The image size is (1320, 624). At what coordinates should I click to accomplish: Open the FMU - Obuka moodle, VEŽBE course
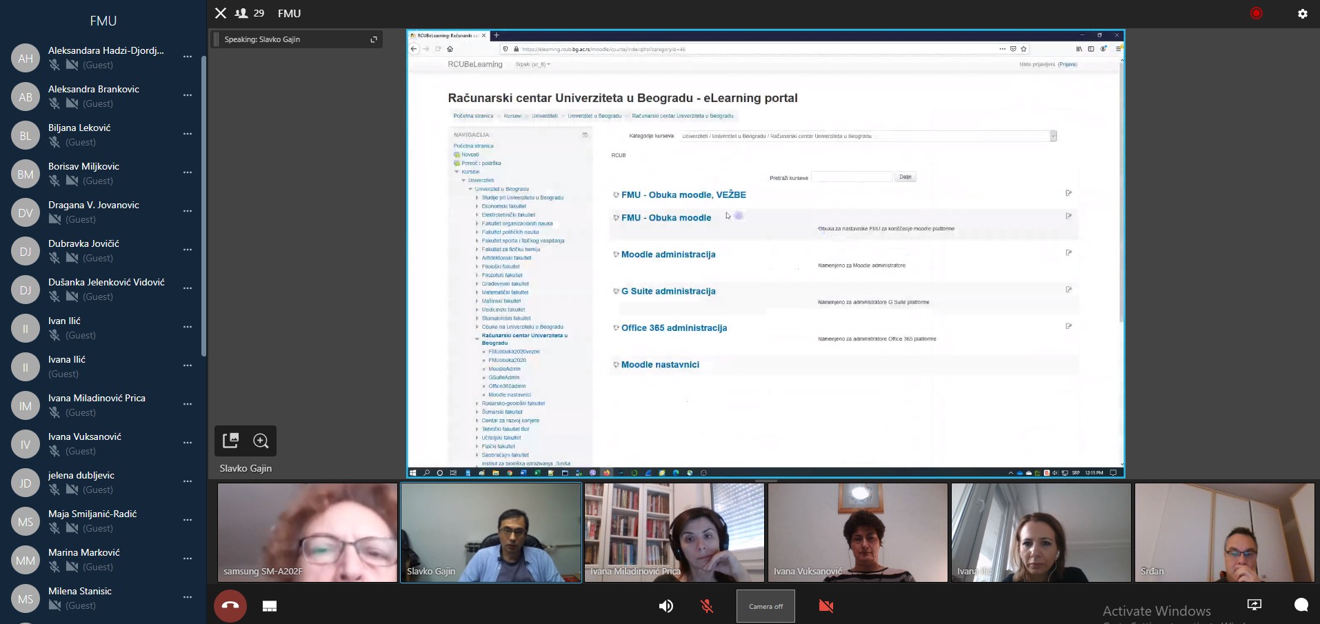[683, 195]
